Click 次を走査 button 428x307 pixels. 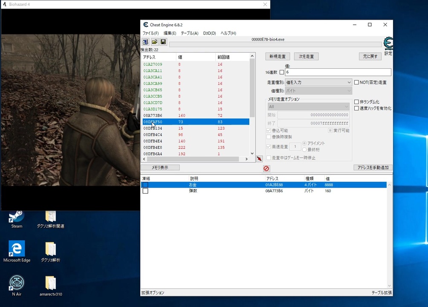pos(306,57)
